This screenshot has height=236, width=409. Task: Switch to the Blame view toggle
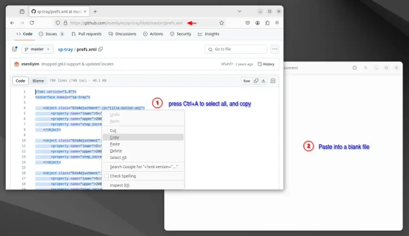(38, 81)
